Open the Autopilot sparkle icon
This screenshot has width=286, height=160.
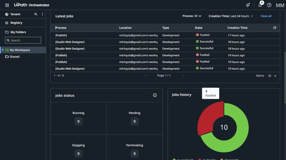(x=248, y=5)
